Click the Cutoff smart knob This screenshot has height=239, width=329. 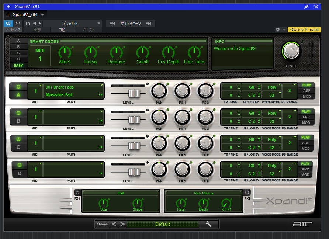click(142, 52)
